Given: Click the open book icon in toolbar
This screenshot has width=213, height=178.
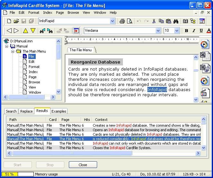Looking at the screenshot, I should click(x=185, y=21).
